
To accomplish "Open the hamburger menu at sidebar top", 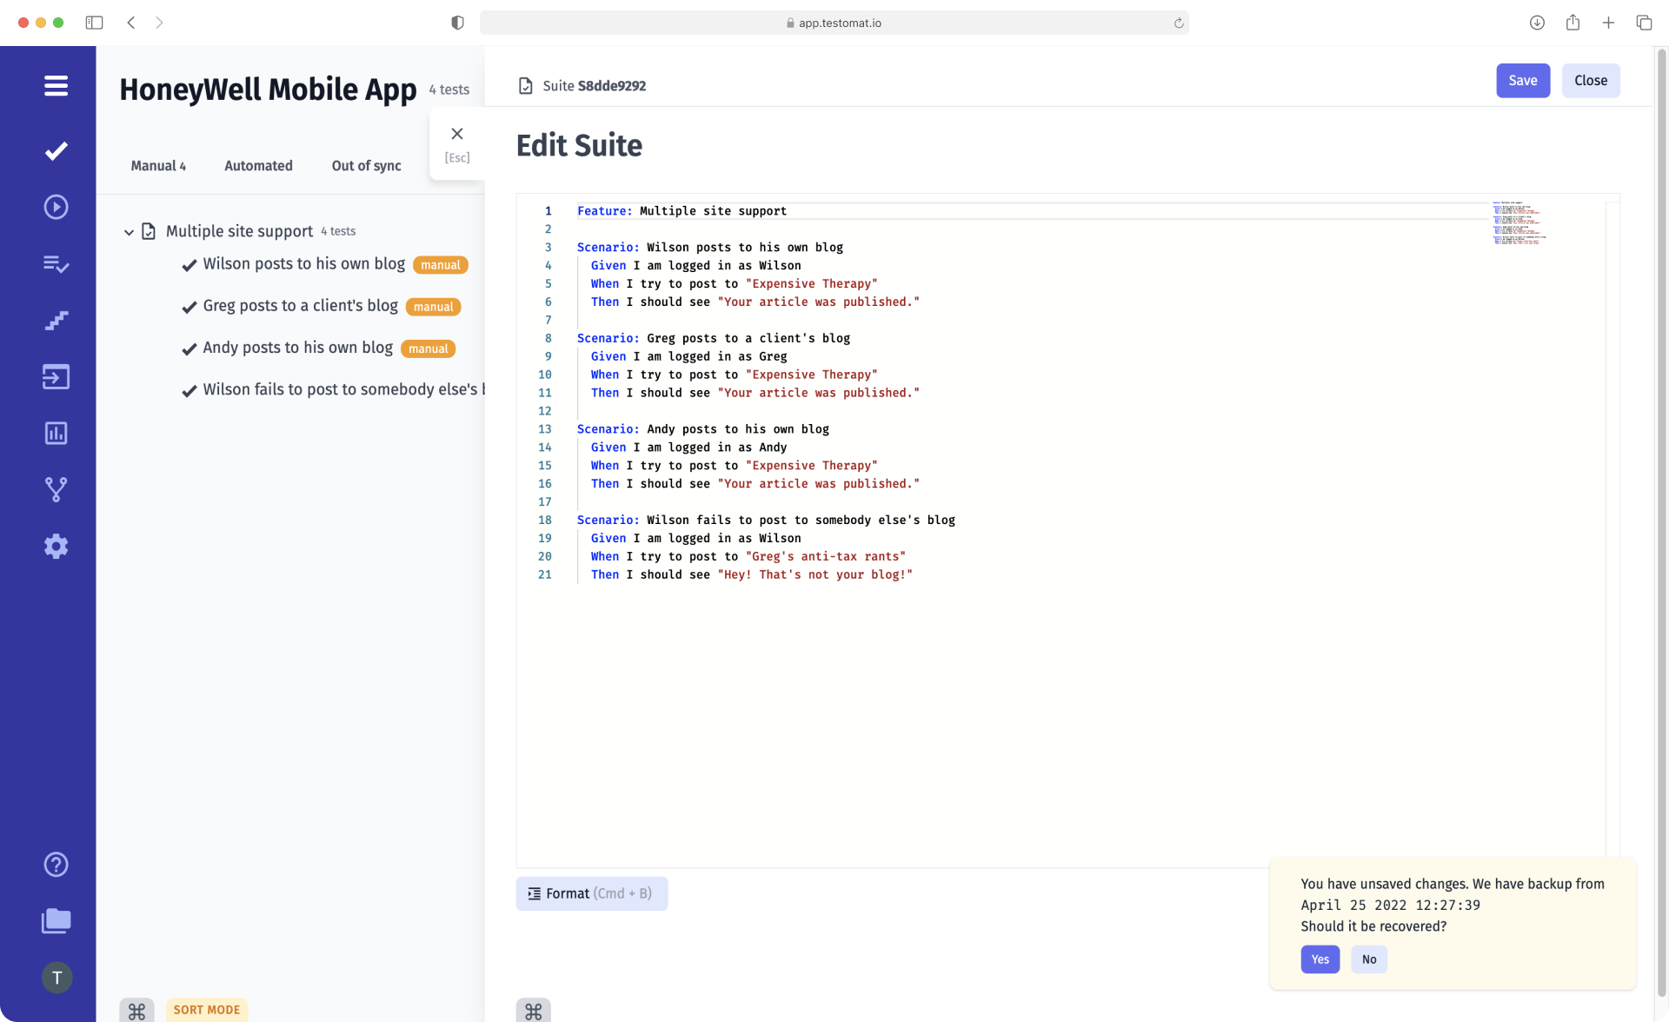I will pyautogui.click(x=56, y=85).
